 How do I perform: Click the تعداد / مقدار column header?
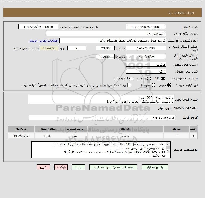(x=48, y=129)
